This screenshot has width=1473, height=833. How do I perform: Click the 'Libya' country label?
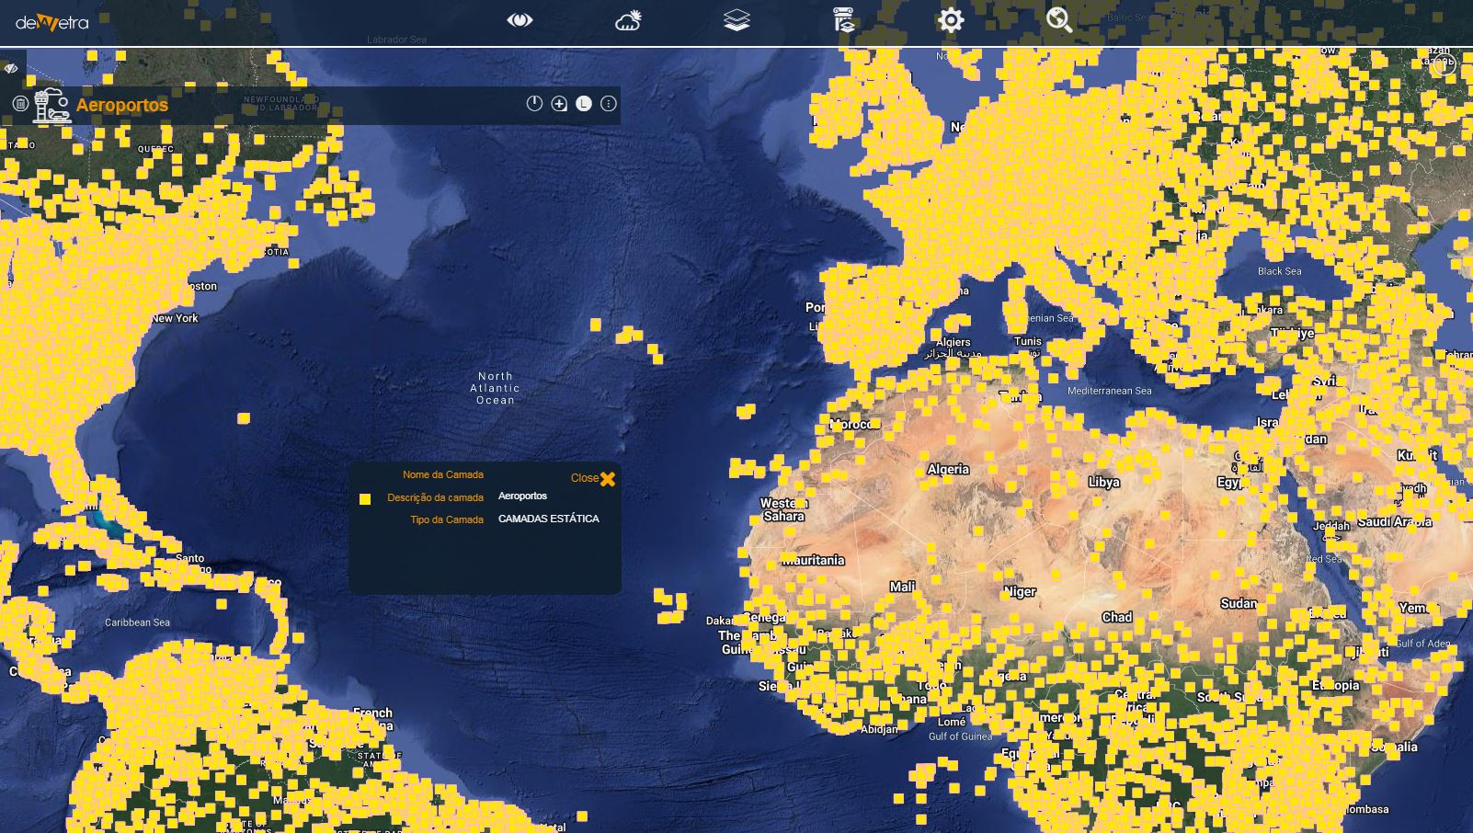point(1103,482)
